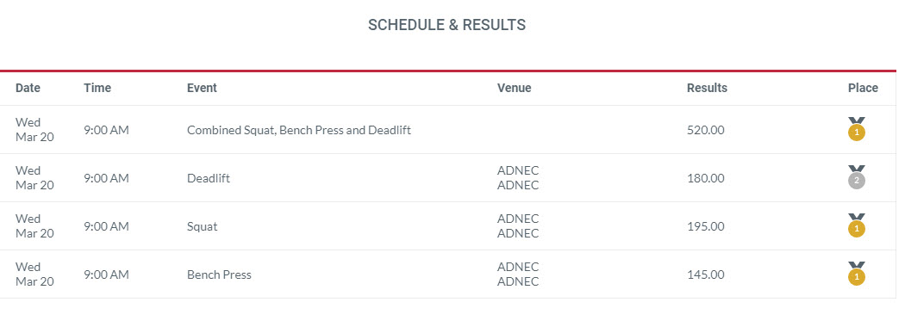Click the 195.00 Squat result
The width and height of the screenshot is (905, 333).
[x=705, y=227]
